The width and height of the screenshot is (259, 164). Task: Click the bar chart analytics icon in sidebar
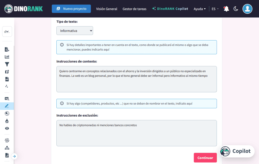coord(7,57)
